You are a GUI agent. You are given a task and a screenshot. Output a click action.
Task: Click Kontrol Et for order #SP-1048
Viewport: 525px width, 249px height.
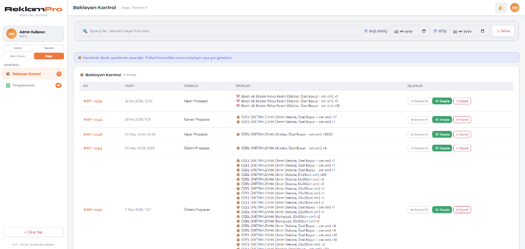tap(419, 134)
